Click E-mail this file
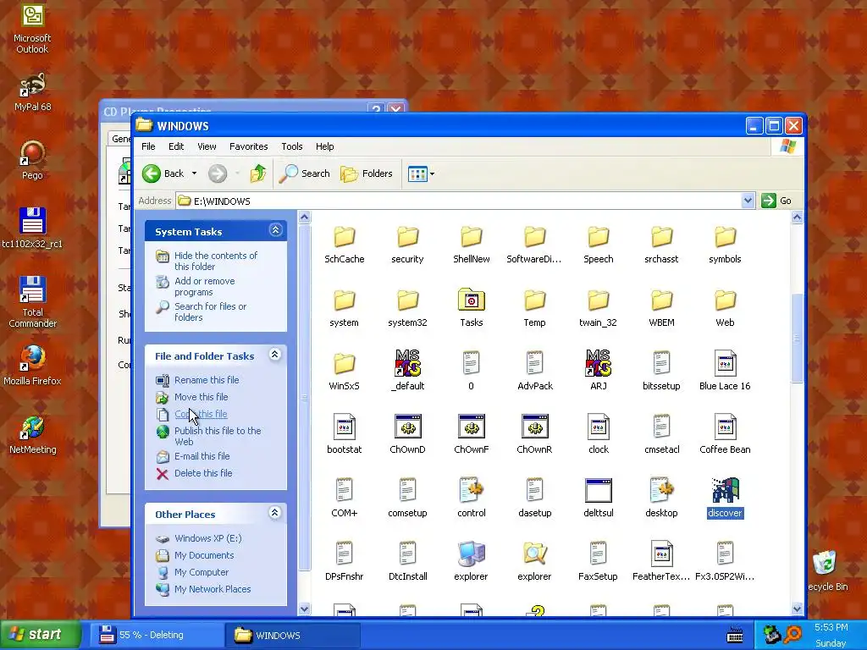This screenshot has height=650, width=867. click(202, 456)
